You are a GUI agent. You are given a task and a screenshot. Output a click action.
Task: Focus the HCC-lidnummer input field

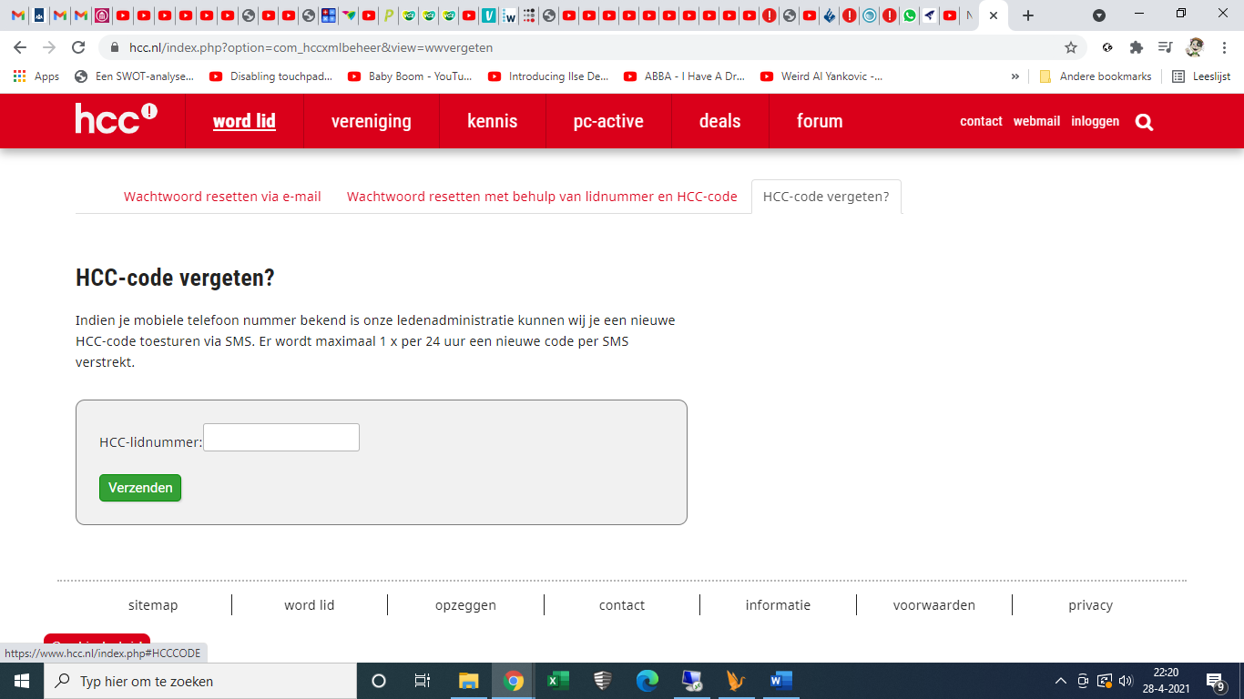tap(281, 438)
